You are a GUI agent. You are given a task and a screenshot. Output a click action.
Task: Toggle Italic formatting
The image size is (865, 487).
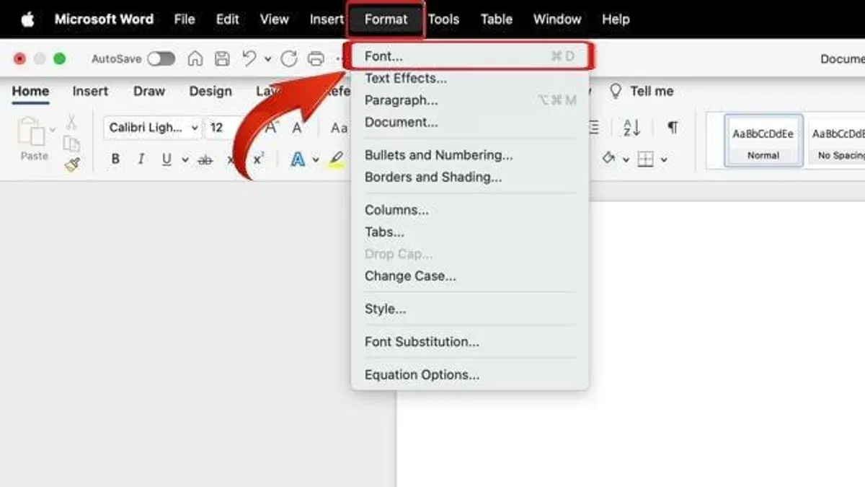(x=141, y=159)
